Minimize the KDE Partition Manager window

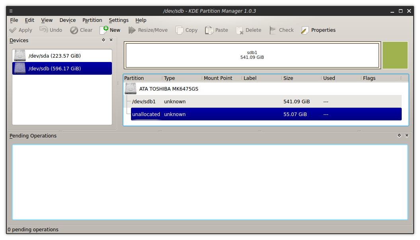point(392,11)
